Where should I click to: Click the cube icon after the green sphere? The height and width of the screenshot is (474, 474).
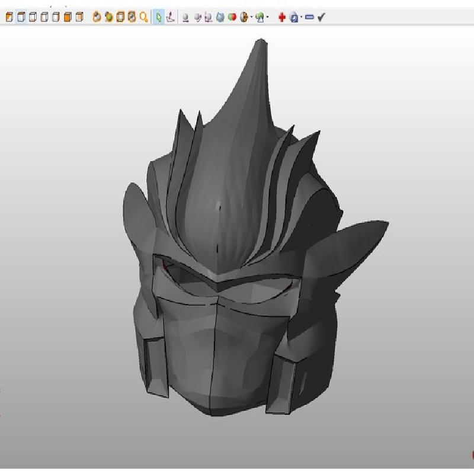120,17
